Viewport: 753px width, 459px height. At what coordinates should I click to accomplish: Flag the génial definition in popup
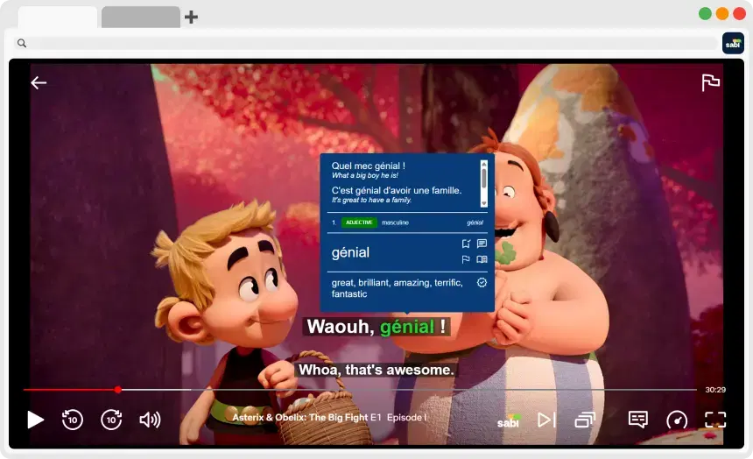tap(466, 259)
